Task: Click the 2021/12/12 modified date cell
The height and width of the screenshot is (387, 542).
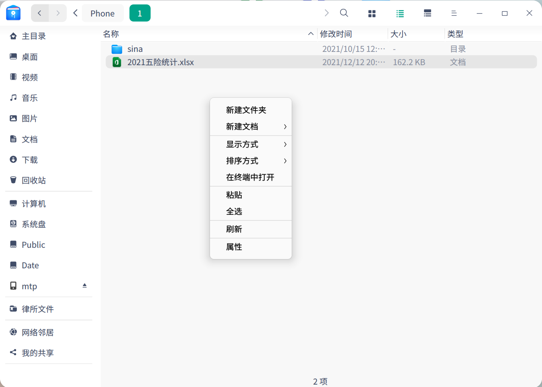Action: (354, 62)
